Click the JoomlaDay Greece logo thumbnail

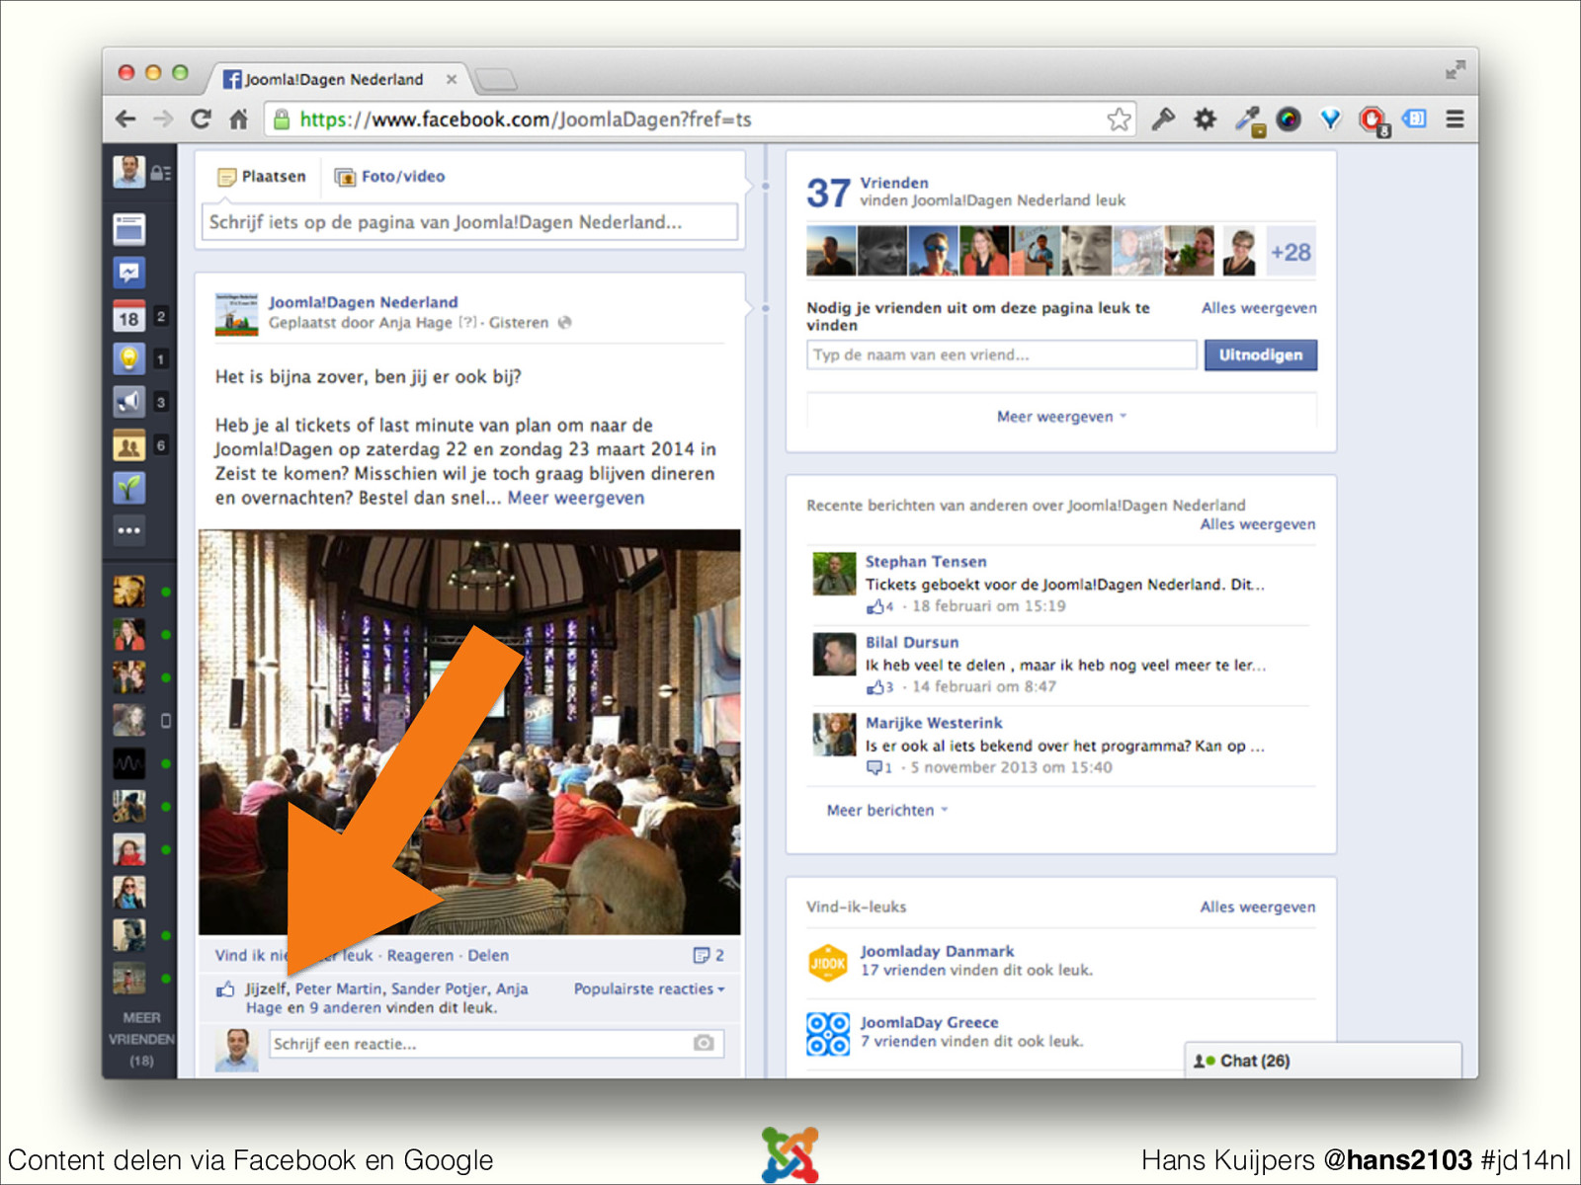(828, 1034)
